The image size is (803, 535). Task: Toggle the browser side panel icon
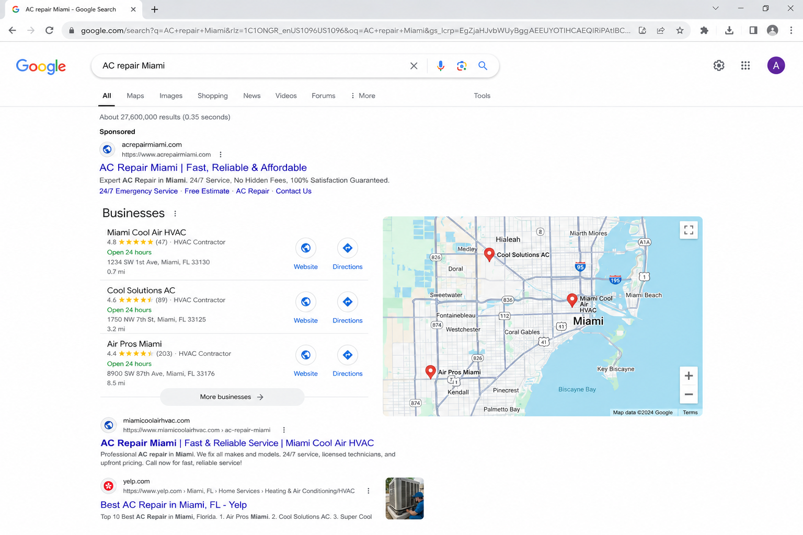pos(753,30)
